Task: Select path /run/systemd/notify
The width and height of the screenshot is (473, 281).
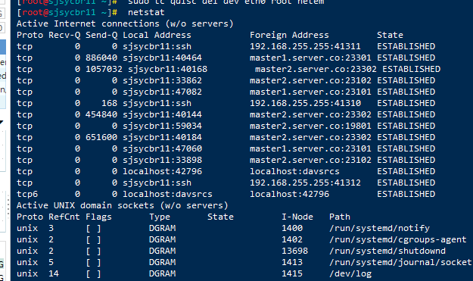Action: pyautogui.click(x=379, y=228)
